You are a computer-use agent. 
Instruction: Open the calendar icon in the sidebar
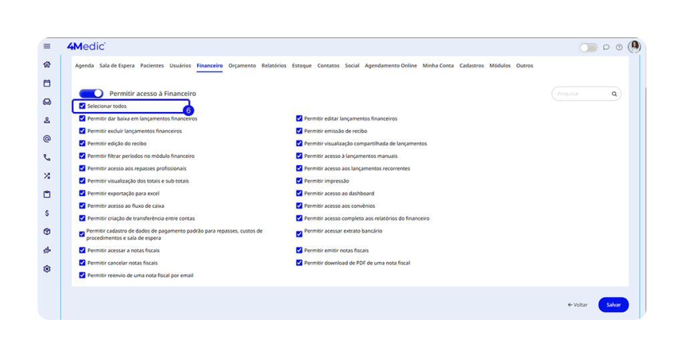pyautogui.click(x=47, y=83)
